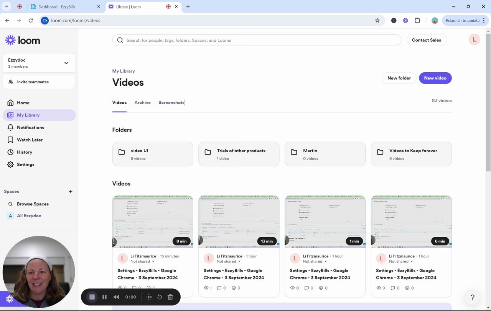Click the New folder button
491x311 pixels.
[399, 78]
